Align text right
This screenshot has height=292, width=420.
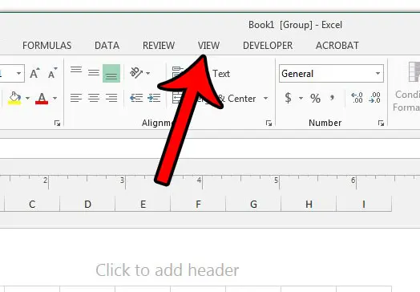[x=111, y=98]
